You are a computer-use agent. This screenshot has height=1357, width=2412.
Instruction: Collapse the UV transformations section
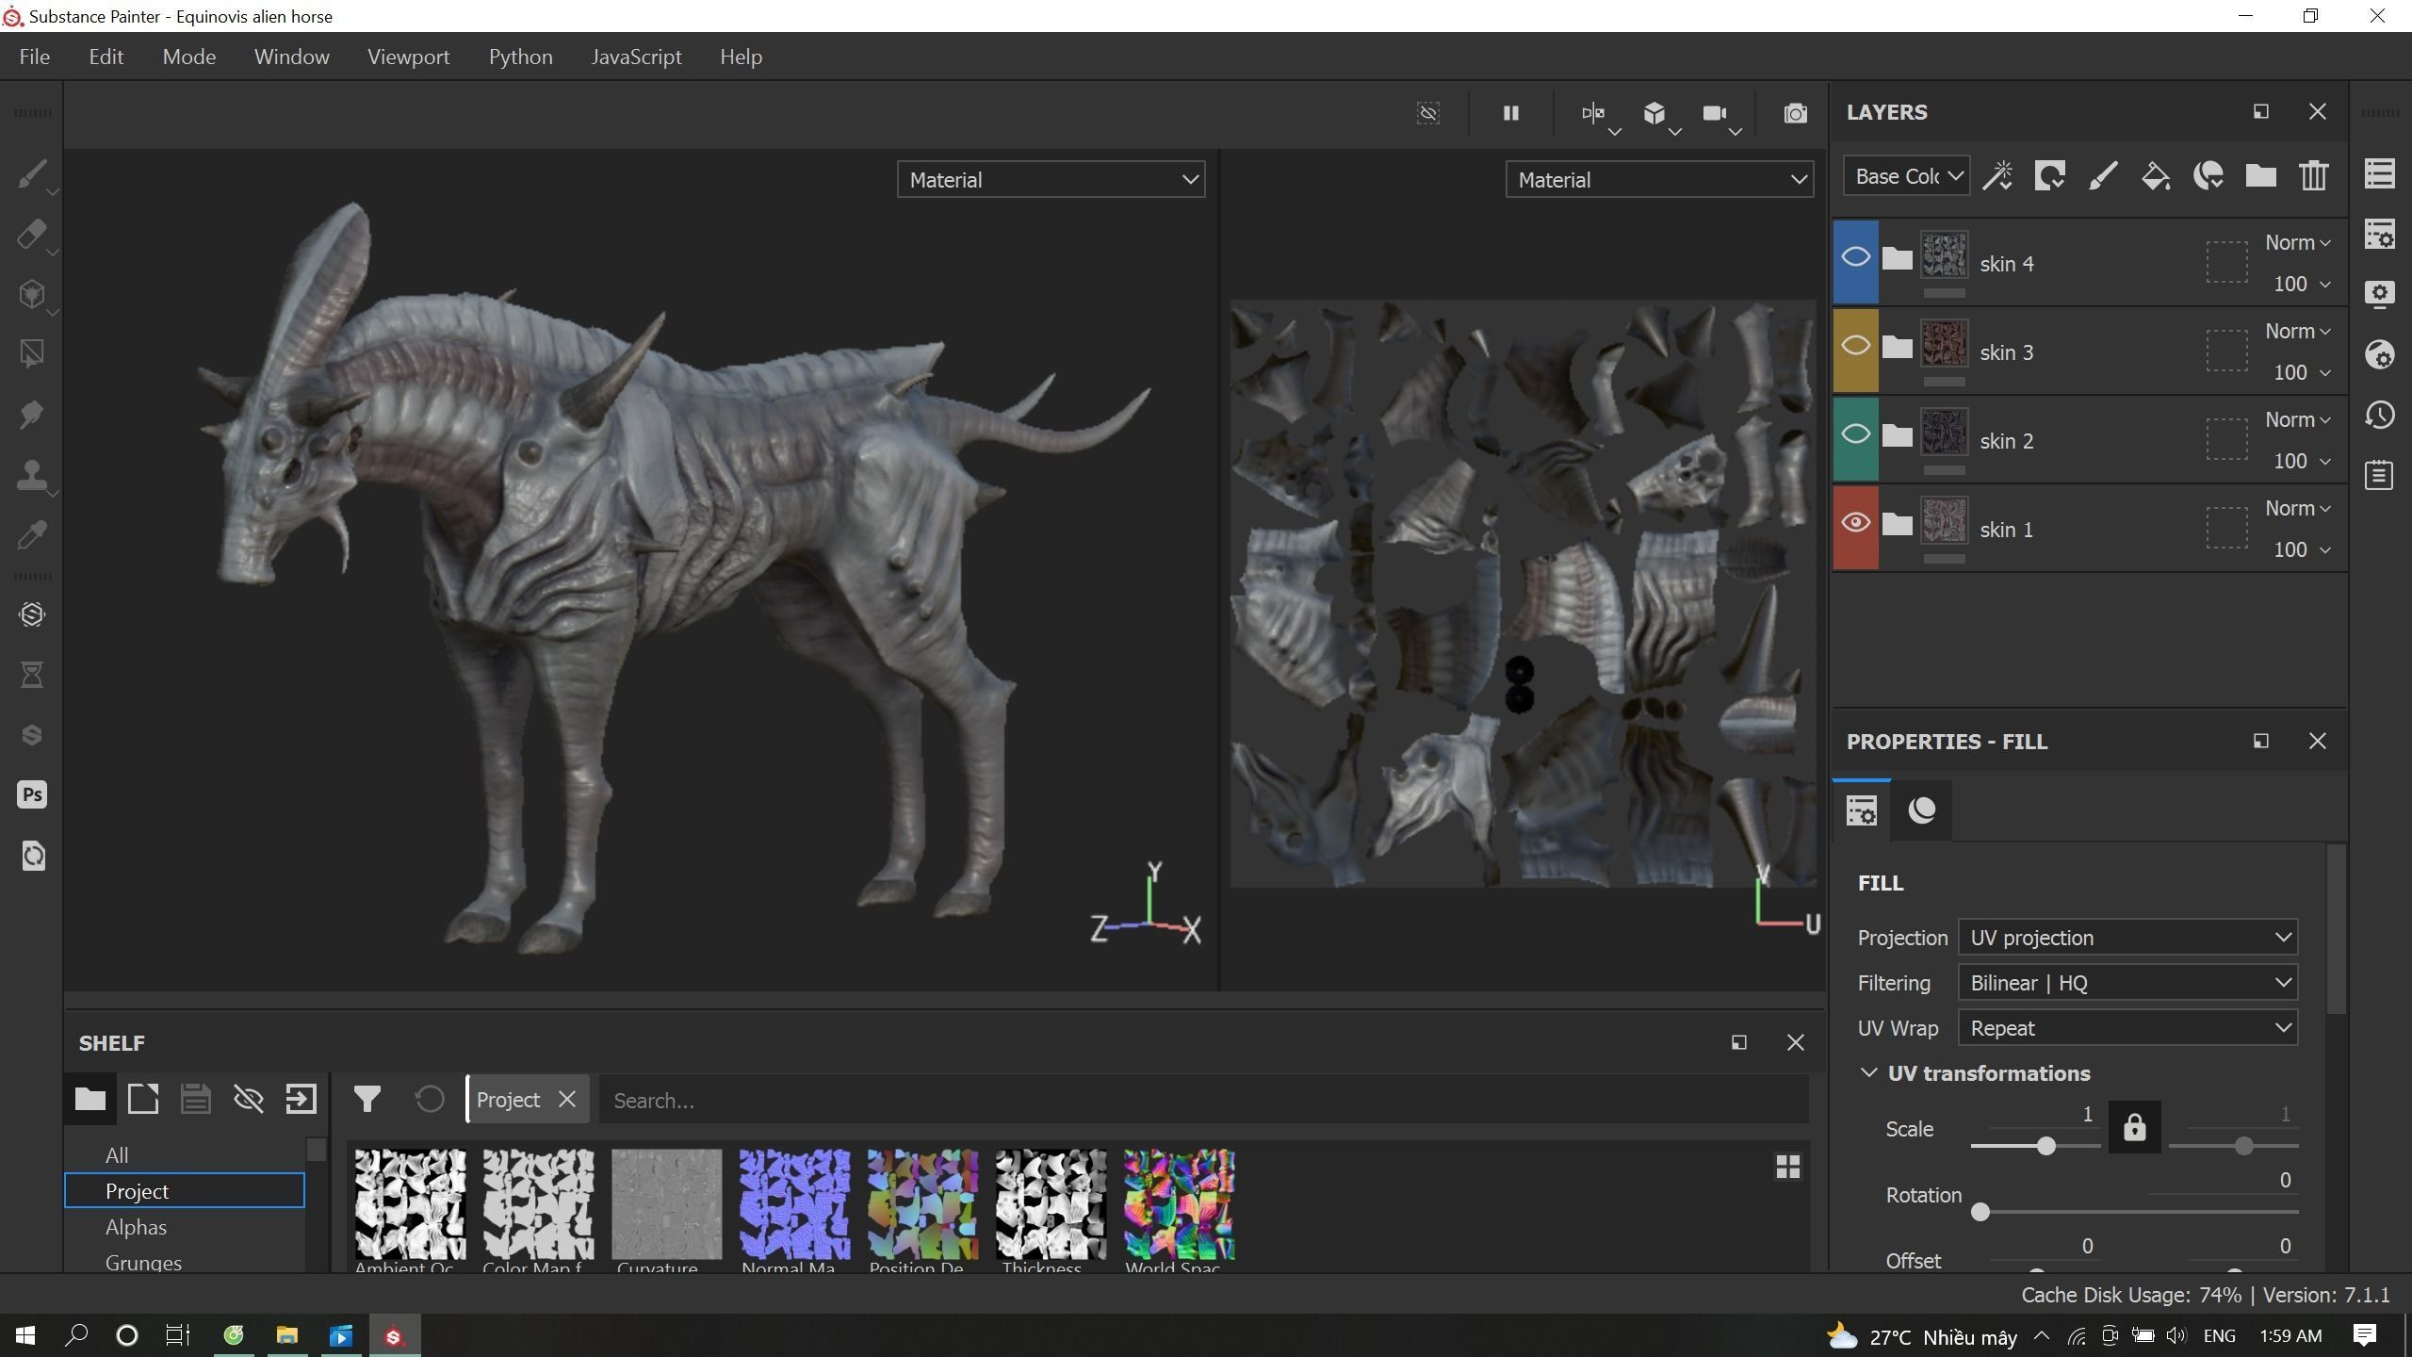click(x=1869, y=1073)
